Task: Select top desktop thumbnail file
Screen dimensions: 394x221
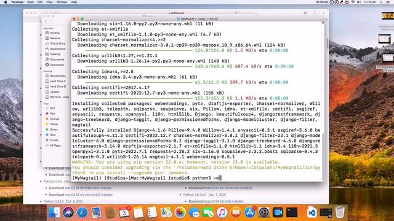Action: [387, 16]
